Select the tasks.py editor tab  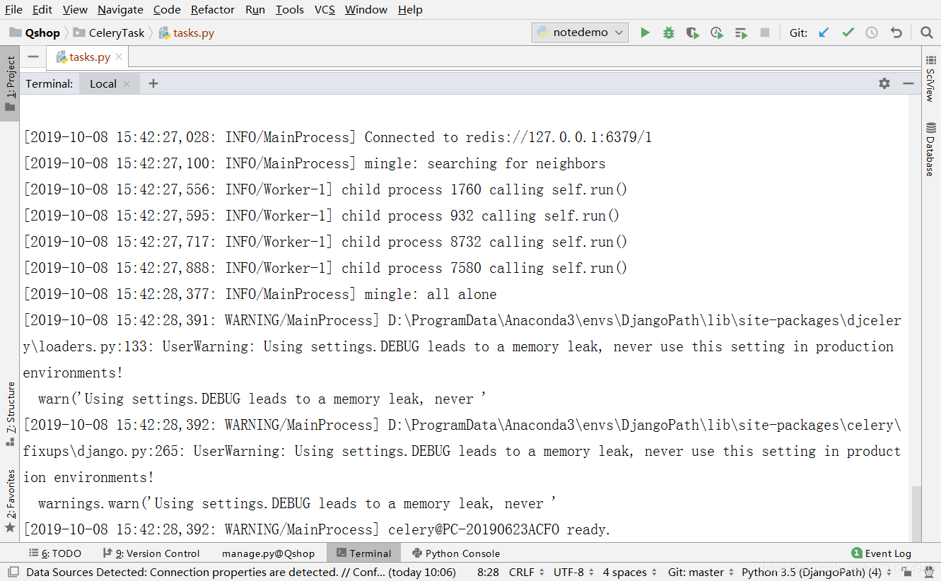click(x=89, y=57)
